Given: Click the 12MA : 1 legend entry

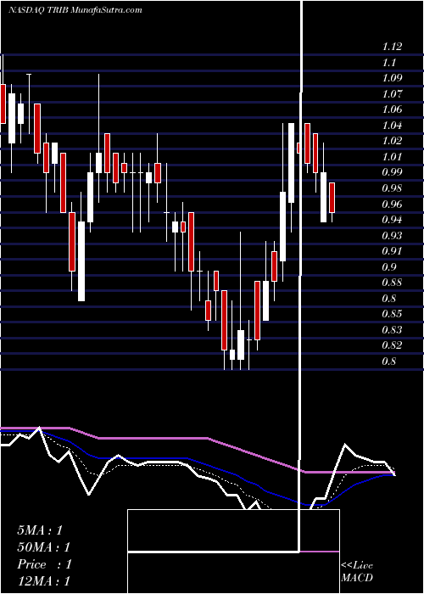Looking at the screenshot, I should click(43, 581).
